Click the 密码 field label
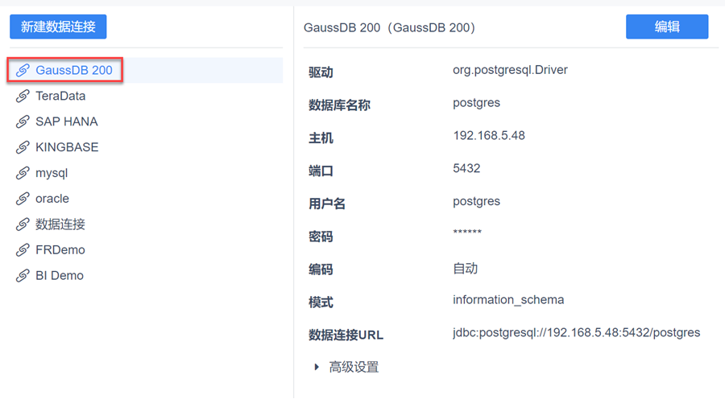Image resolution: width=725 pixels, height=399 pixels. (x=321, y=237)
